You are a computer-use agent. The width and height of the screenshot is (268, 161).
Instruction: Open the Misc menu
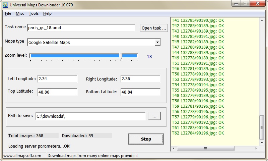tap(19, 13)
